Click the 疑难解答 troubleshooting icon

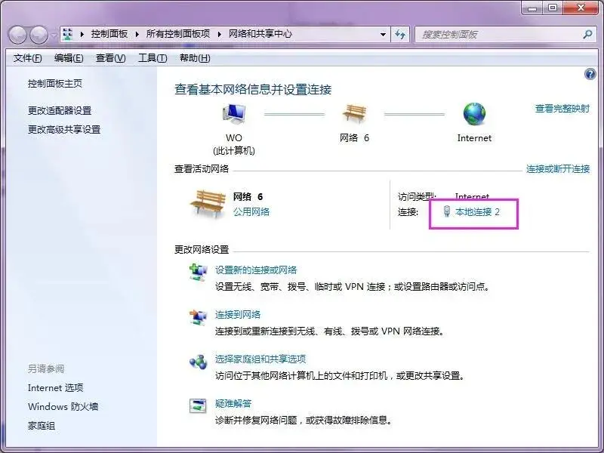pos(198,406)
